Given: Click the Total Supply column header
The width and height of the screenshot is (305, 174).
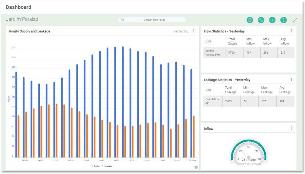Looking at the screenshot, I should click(x=232, y=41).
